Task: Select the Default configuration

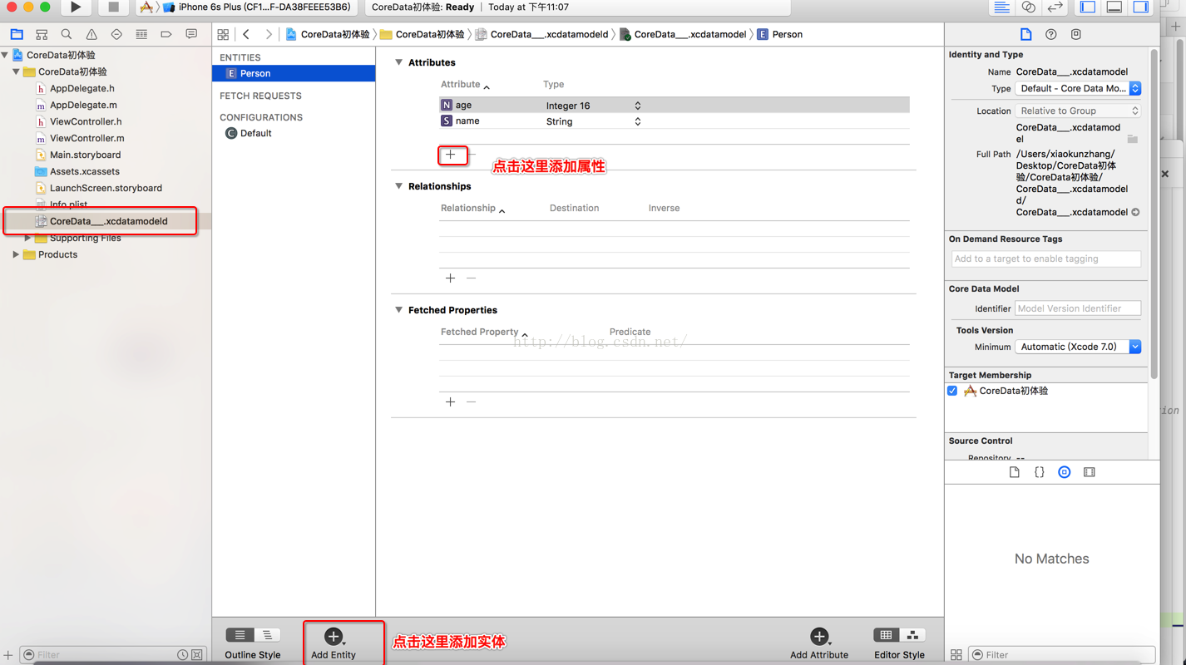Action: (255, 133)
